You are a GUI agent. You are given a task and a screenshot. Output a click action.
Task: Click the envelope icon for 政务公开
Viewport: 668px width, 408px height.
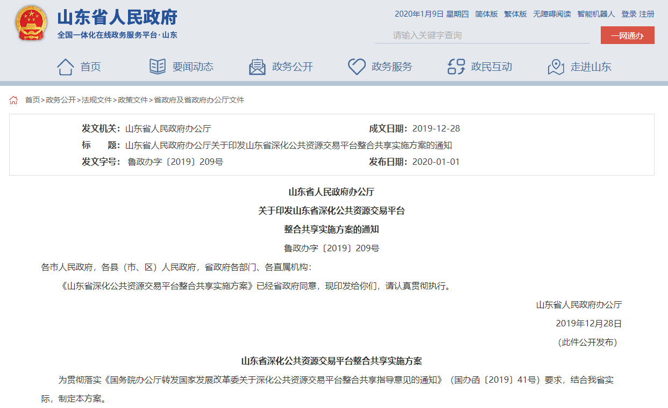pyautogui.click(x=257, y=67)
